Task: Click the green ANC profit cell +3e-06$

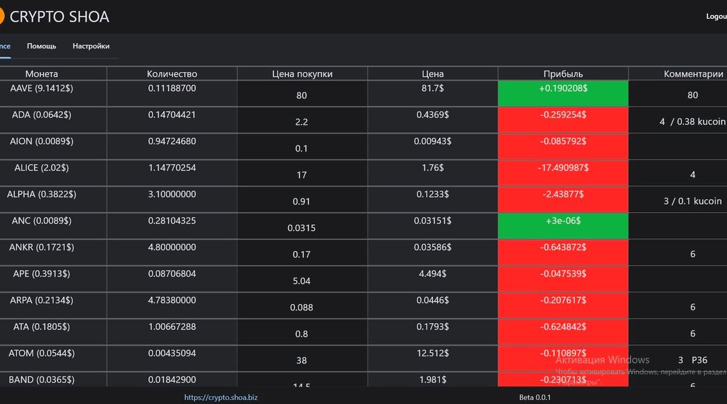Action: click(x=563, y=226)
